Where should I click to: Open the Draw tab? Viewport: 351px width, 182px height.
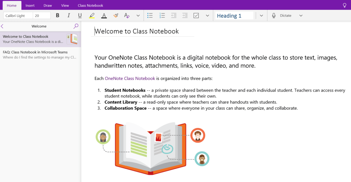pos(48,5)
